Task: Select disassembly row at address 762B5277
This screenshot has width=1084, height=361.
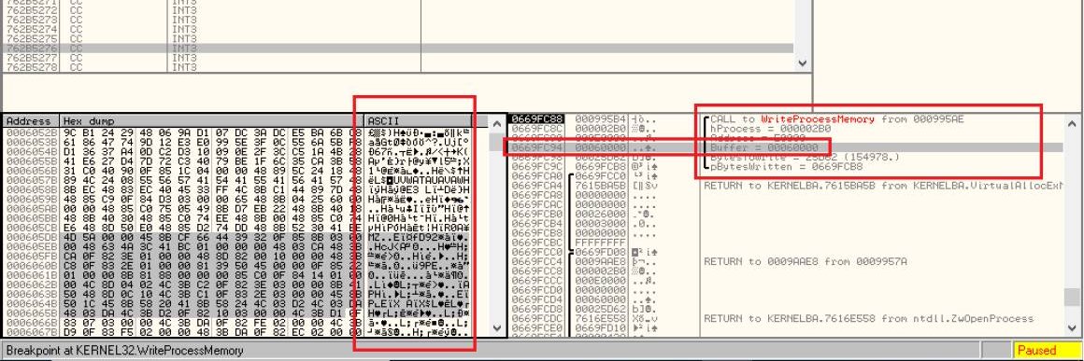Action: pos(397,58)
